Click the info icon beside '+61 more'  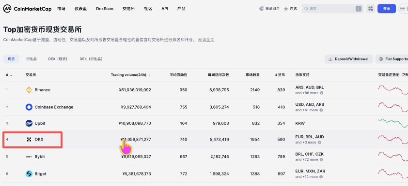pos(321,110)
